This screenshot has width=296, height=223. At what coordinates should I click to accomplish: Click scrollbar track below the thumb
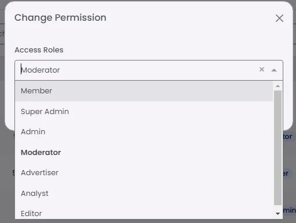coord(278,207)
